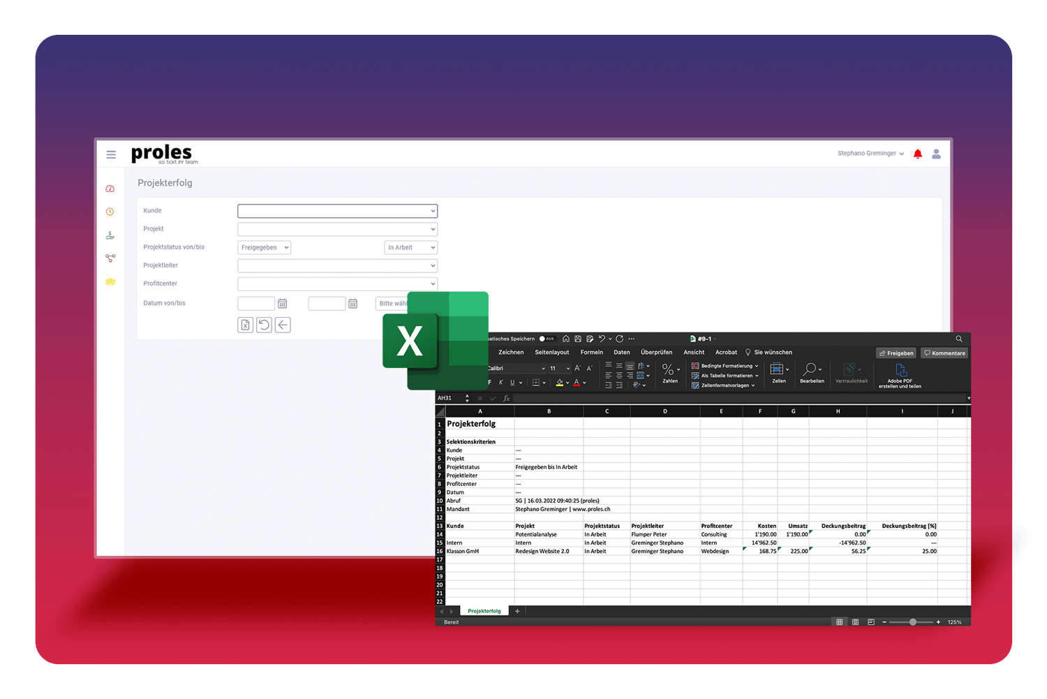Click the Excel zoom slider handle
This screenshot has height=699, width=1047.
(912, 622)
